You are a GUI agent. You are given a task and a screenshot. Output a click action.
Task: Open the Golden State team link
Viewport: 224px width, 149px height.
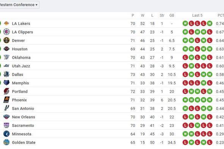tap(24, 143)
